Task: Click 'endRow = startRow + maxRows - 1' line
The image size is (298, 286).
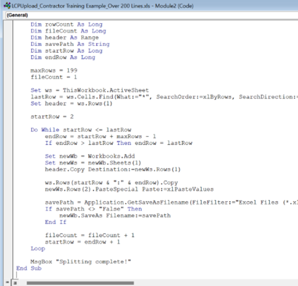Action: (x=100, y=137)
